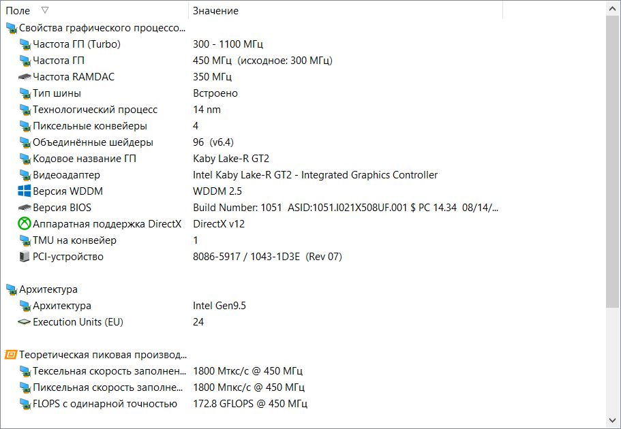Click icon next to 'Частота ГП (Turbo)'
Image resolution: width=621 pixels, height=429 pixels.
pos(25,44)
